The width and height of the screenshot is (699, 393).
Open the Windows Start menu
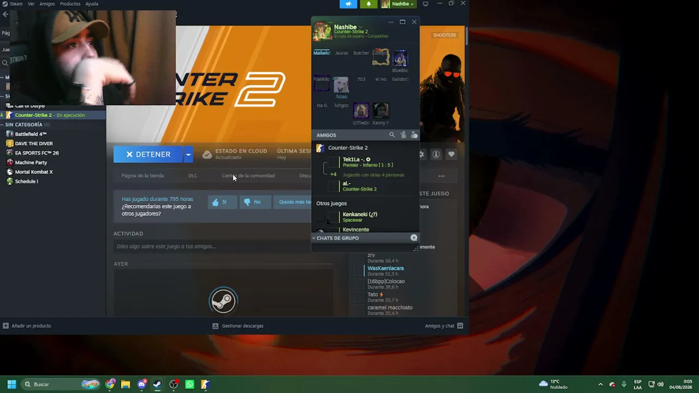(11, 384)
